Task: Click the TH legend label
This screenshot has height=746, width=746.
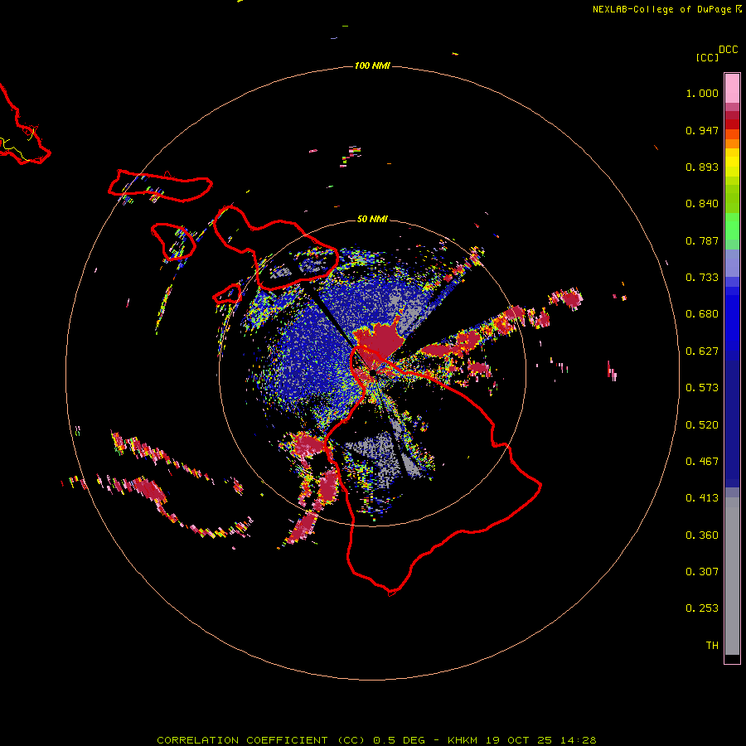Action: 712,646
